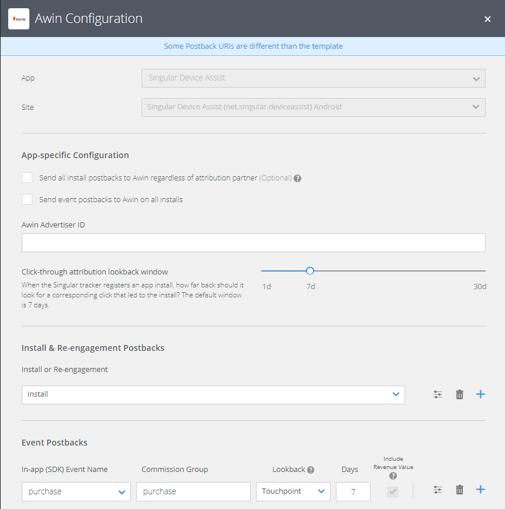Enable send event postbacks on all installs

coord(27,199)
